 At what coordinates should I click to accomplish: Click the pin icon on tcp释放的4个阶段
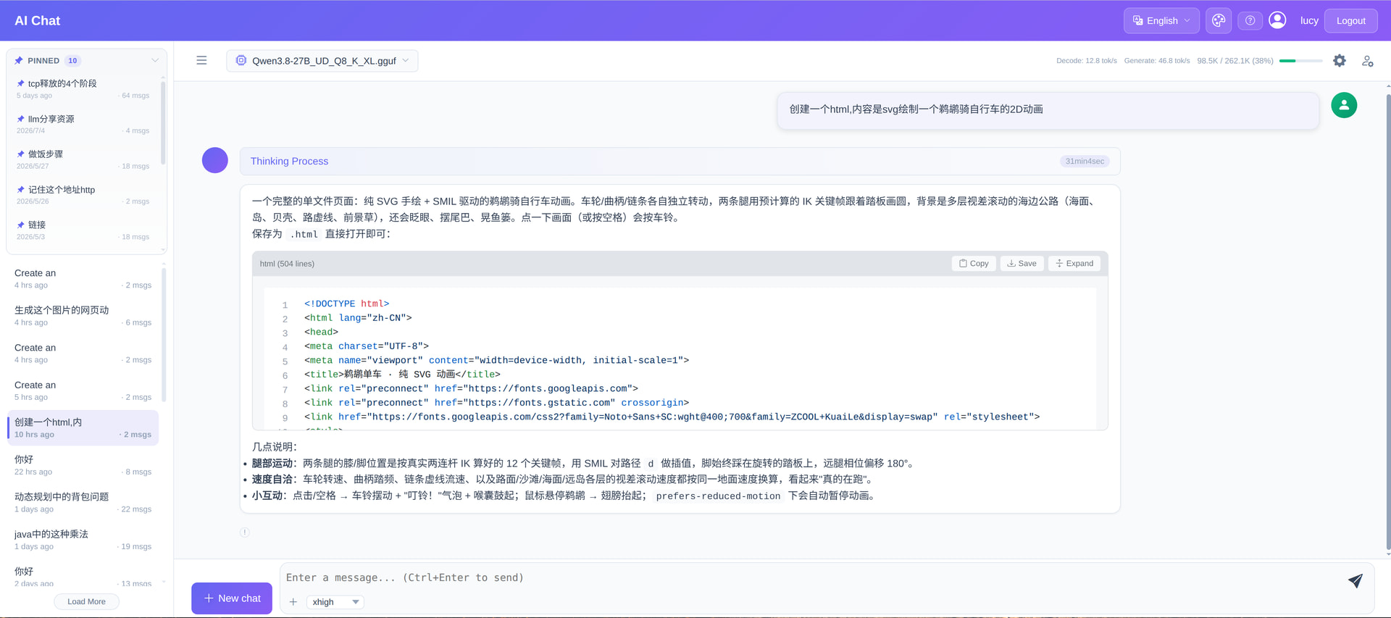point(20,83)
